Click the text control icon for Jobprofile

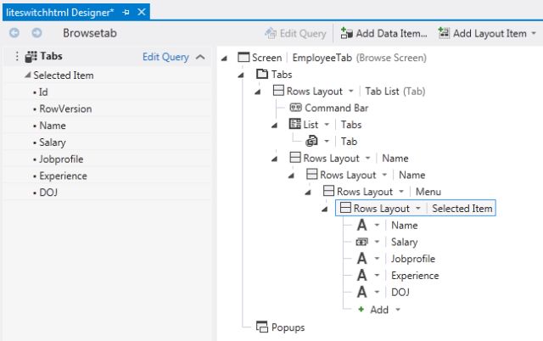pyautogui.click(x=362, y=259)
